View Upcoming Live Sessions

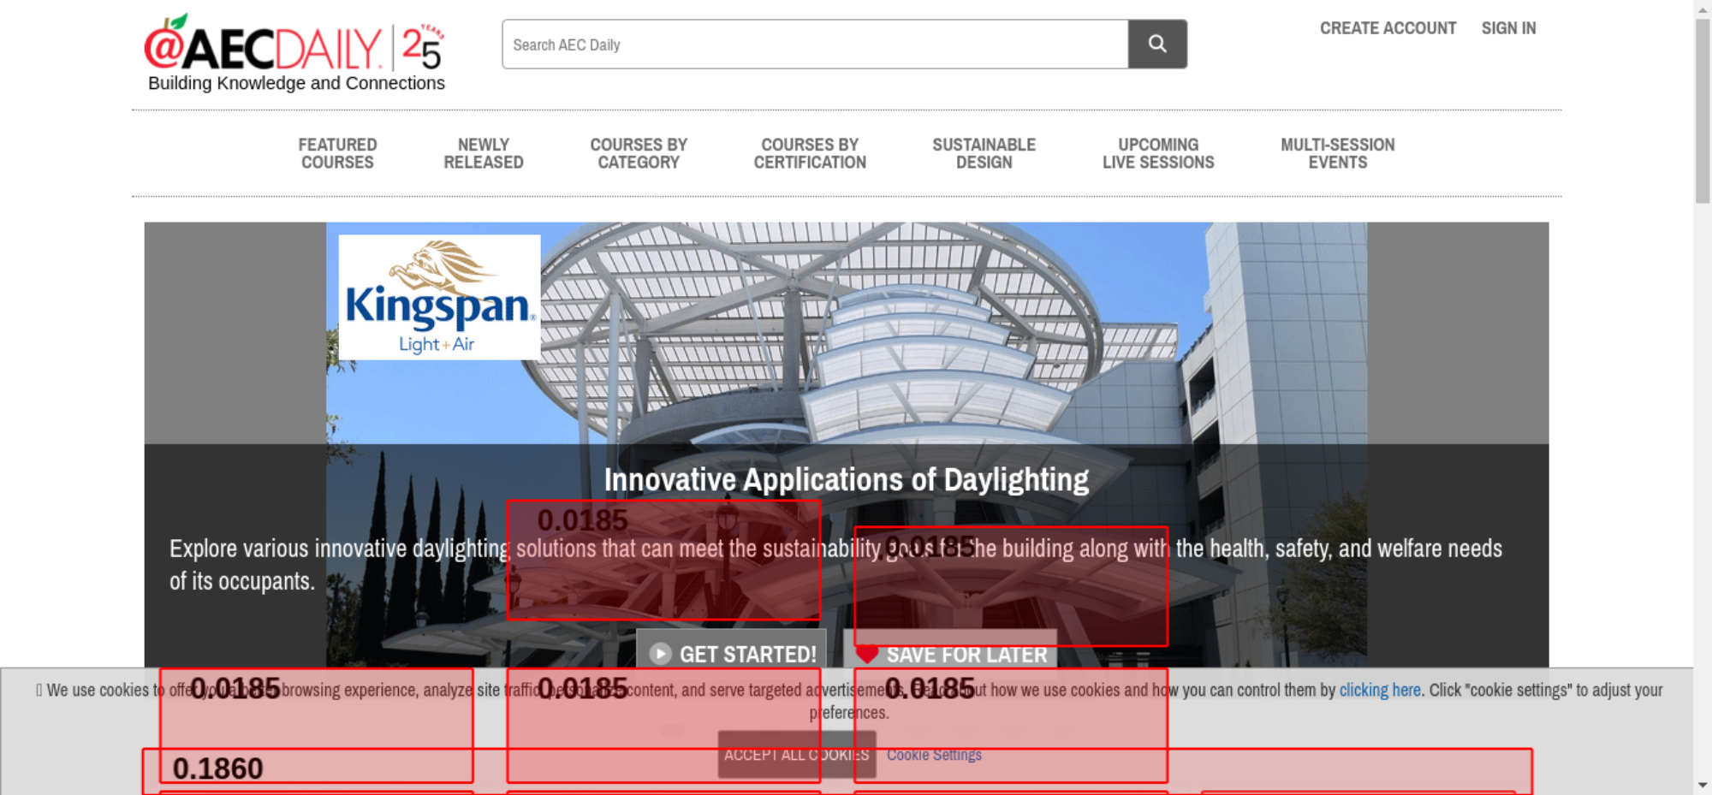(1157, 154)
